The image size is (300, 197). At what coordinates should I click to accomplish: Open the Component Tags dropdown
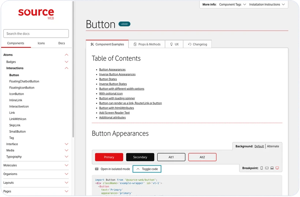tap(232, 4)
